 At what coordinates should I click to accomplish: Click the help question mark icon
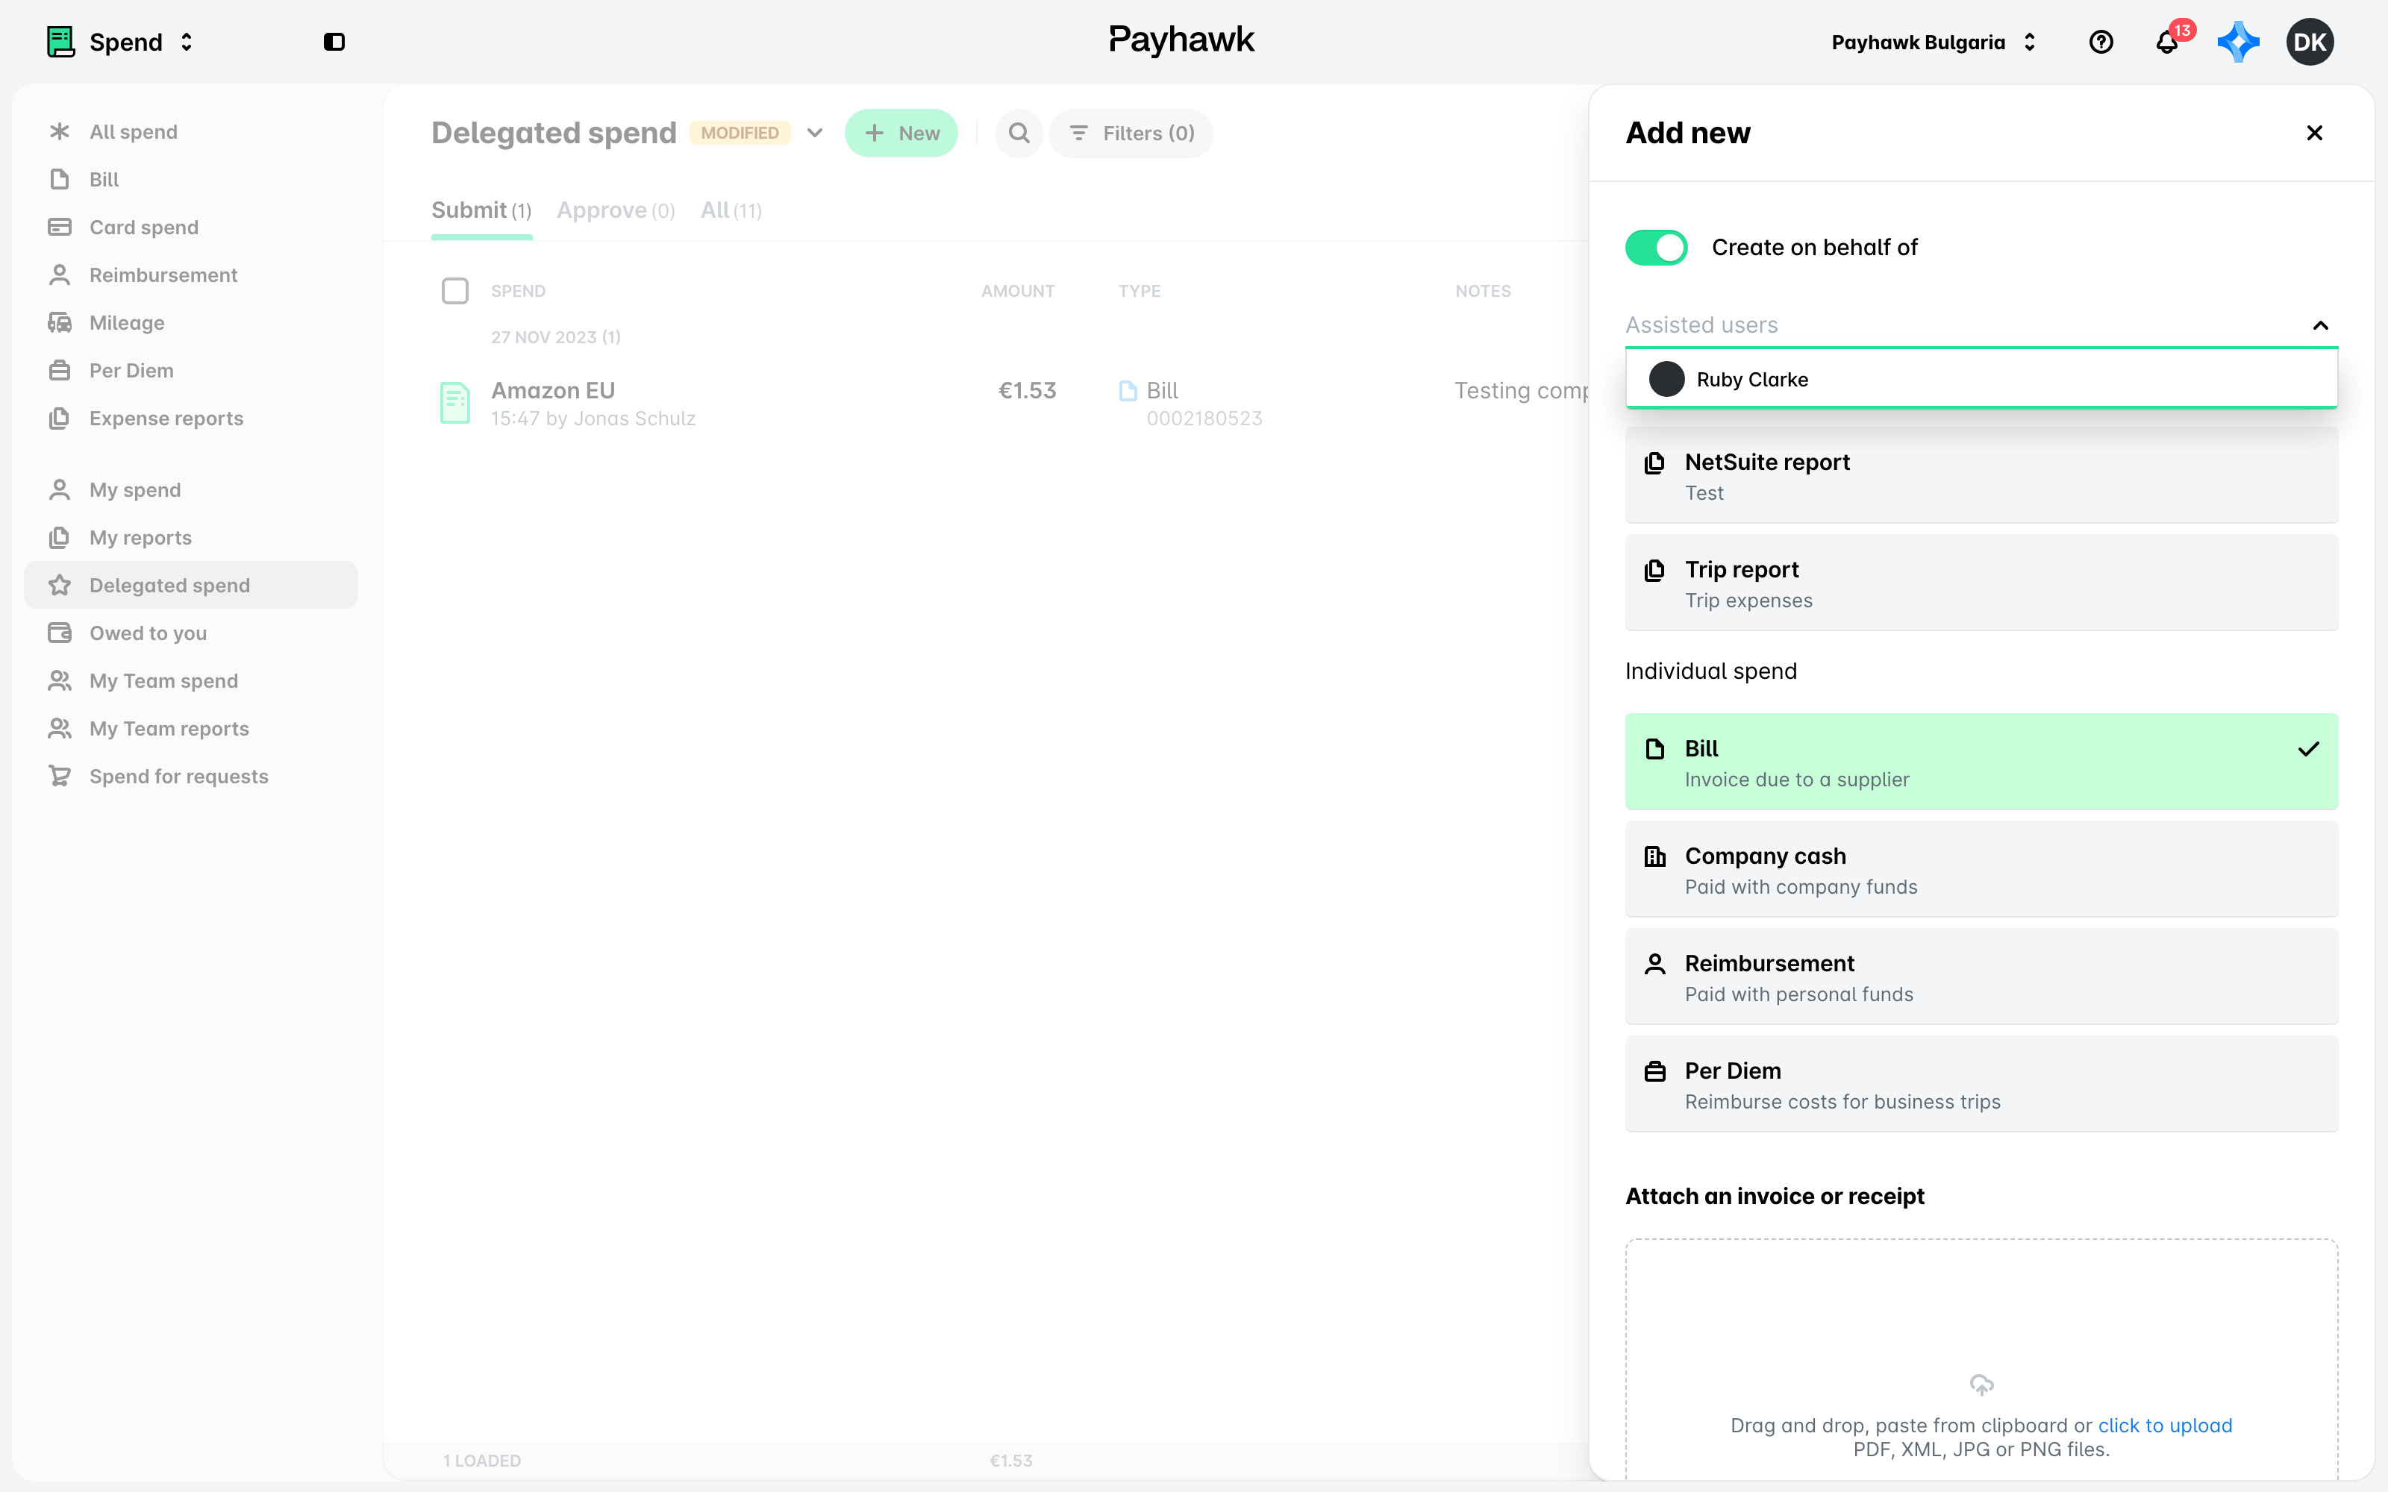2101,42
